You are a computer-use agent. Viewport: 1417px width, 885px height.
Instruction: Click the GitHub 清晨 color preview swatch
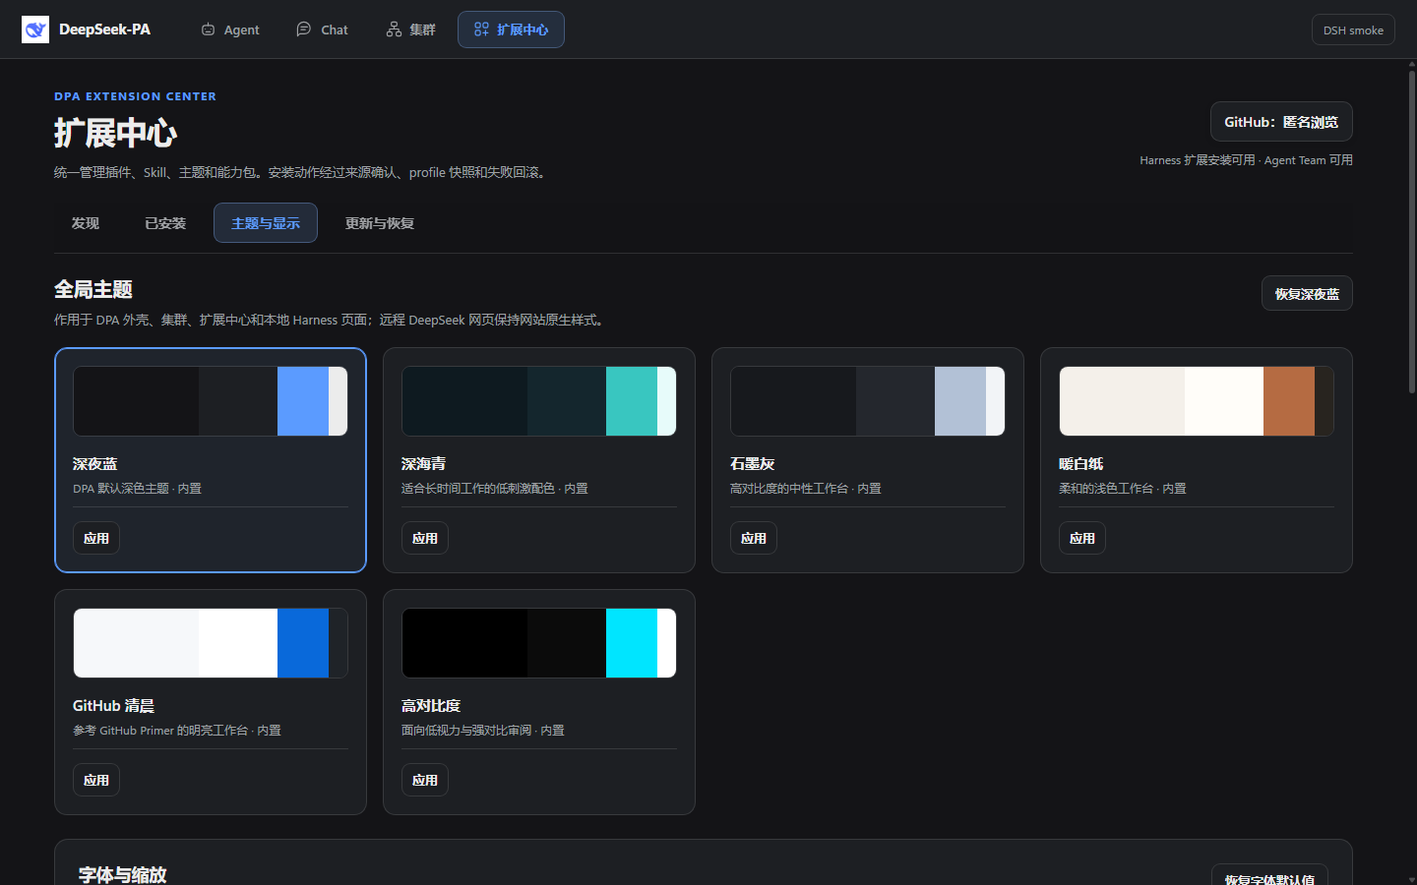click(x=211, y=643)
